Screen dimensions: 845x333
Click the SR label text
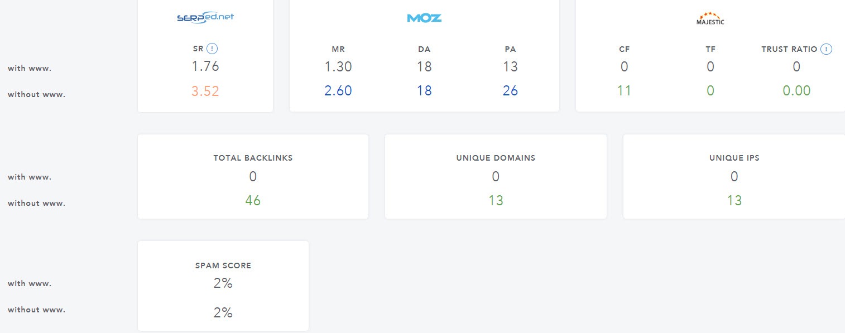(198, 49)
